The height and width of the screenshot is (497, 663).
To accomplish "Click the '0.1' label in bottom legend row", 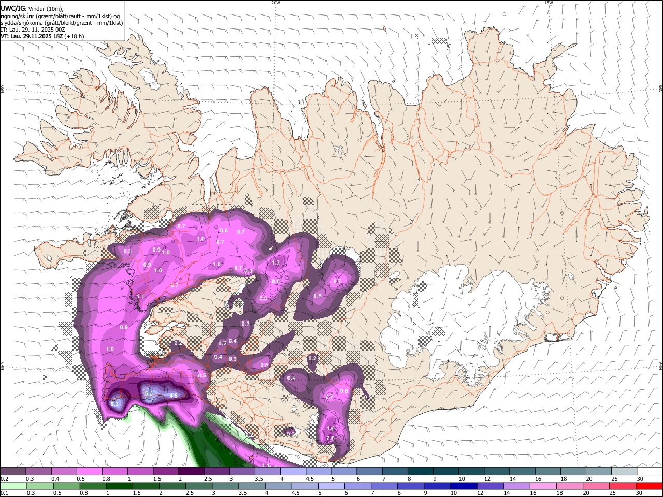I will (x=4, y=492).
